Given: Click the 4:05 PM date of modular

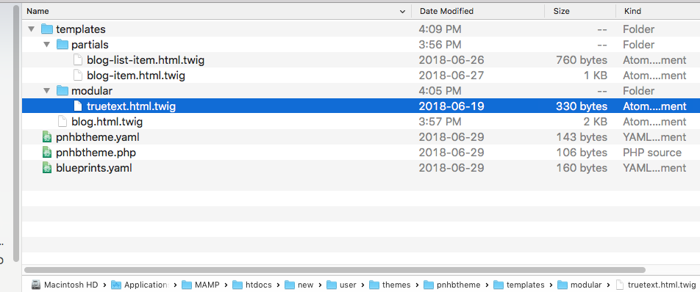Looking at the screenshot, I should pos(440,91).
